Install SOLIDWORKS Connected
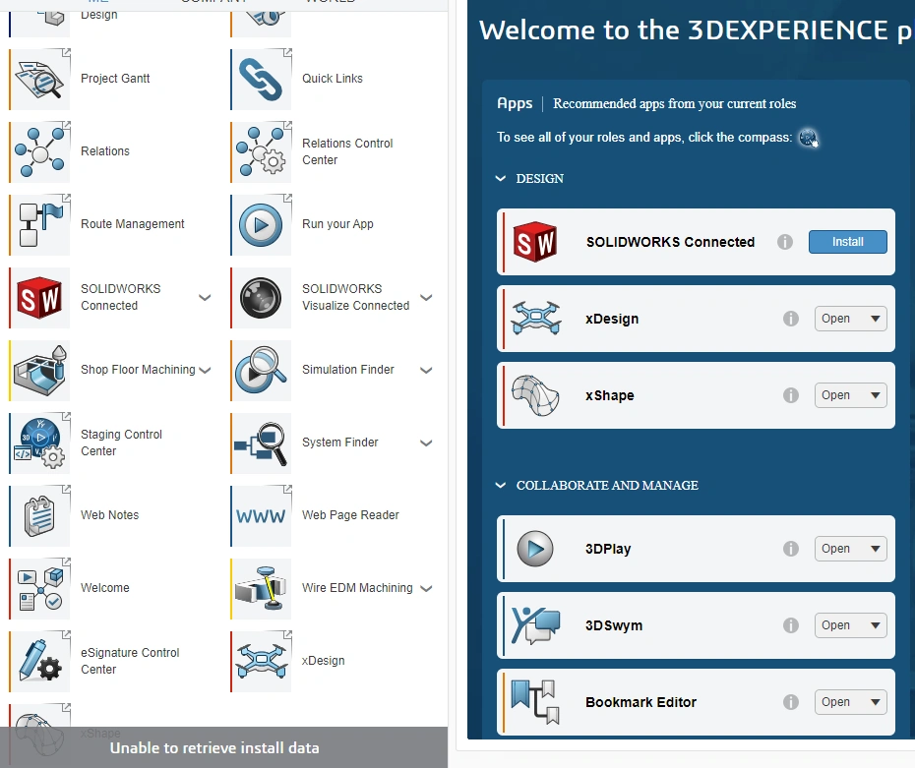 pos(847,242)
